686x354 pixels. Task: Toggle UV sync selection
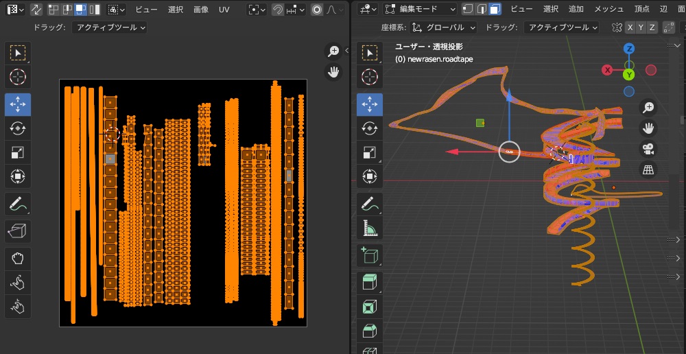36,10
